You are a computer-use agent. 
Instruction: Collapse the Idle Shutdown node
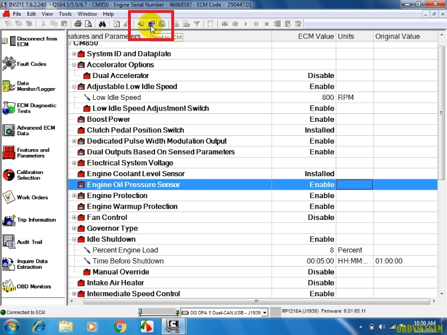click(x=74, y=239)
